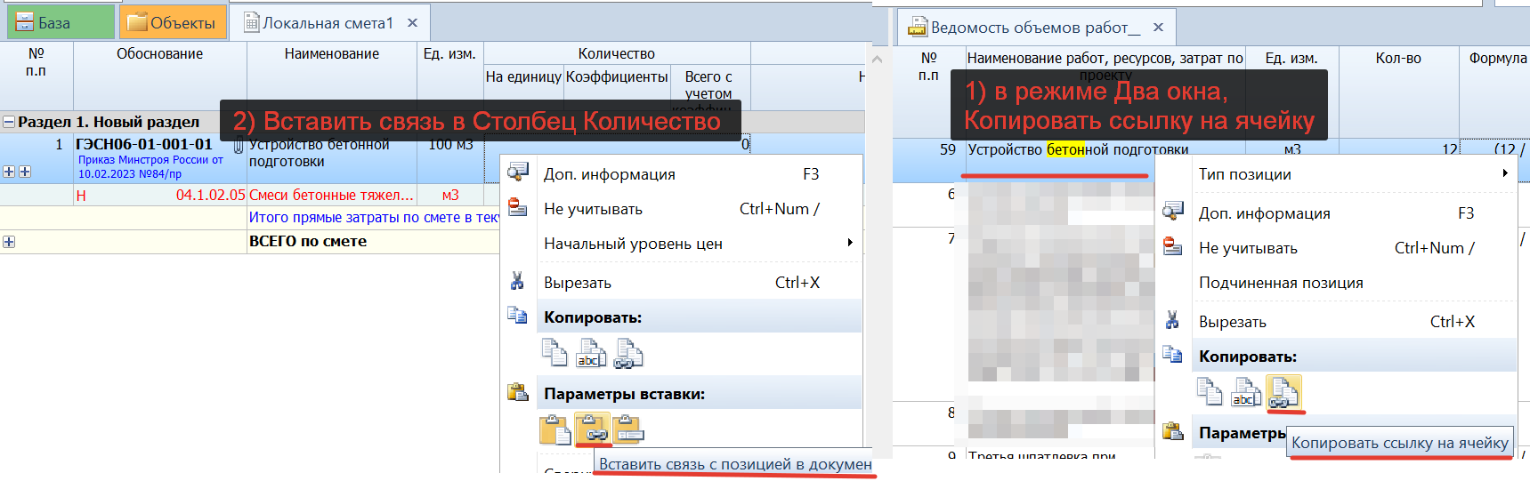The height and width of the screenshot is (481, 1530).
Task: Click Ед. изм. header in right grid
Action: 1291,59
